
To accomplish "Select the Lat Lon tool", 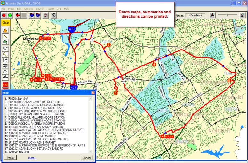I will 5,60.
